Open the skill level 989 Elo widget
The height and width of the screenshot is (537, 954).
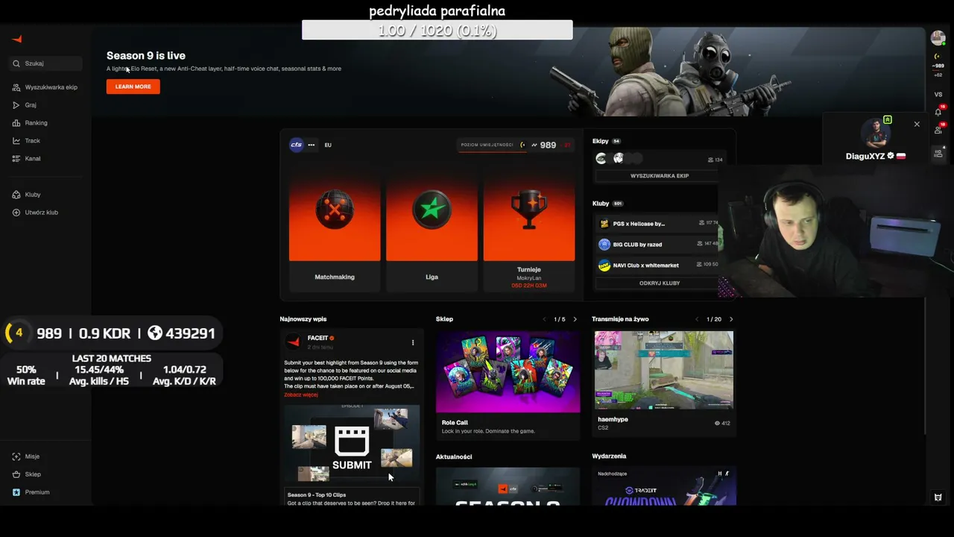pos(515,145)
